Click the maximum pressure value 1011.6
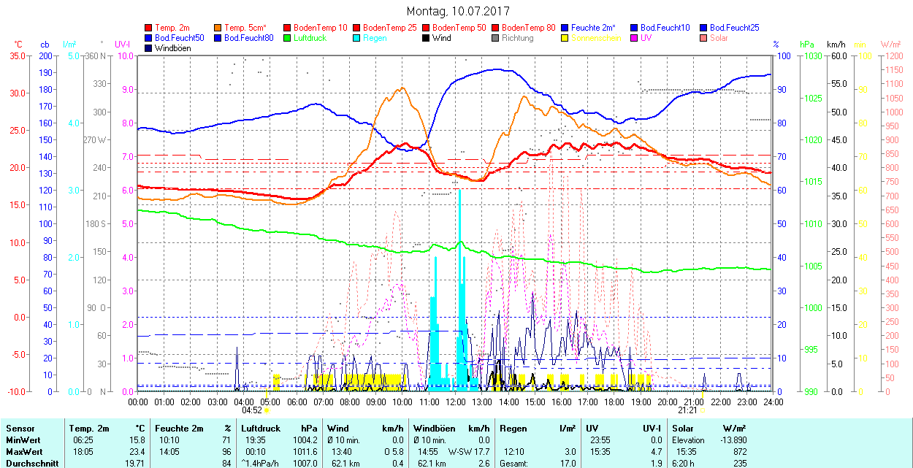Viewport: 913px width, 468px height. (x=305, y=452)
